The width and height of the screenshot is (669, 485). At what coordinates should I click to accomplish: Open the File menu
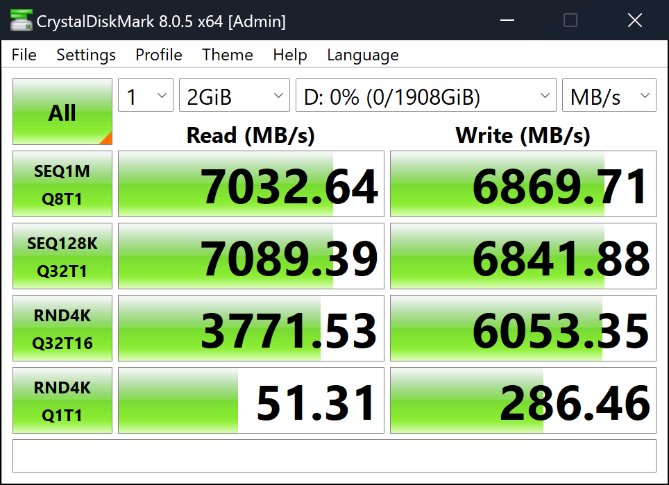[x=24, y=55]
